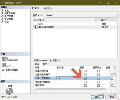Click the 脚本 script icon

click(33, 8)
